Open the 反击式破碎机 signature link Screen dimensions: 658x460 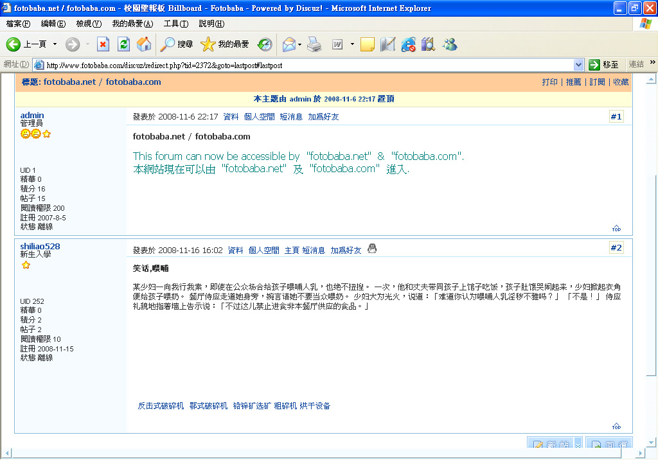[x=161, y=406]
